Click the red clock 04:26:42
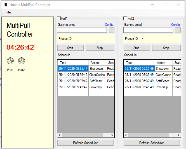 click(20, 47)
